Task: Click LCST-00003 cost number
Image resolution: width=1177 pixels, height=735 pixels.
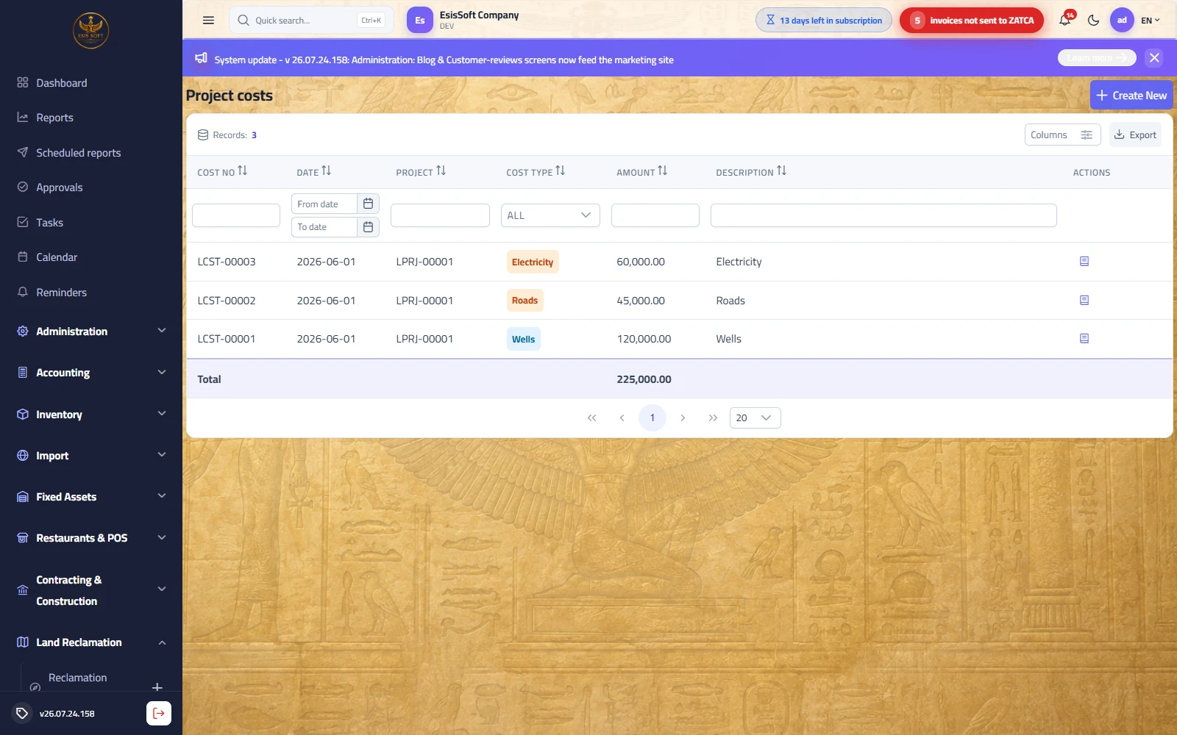Action: 227,262
